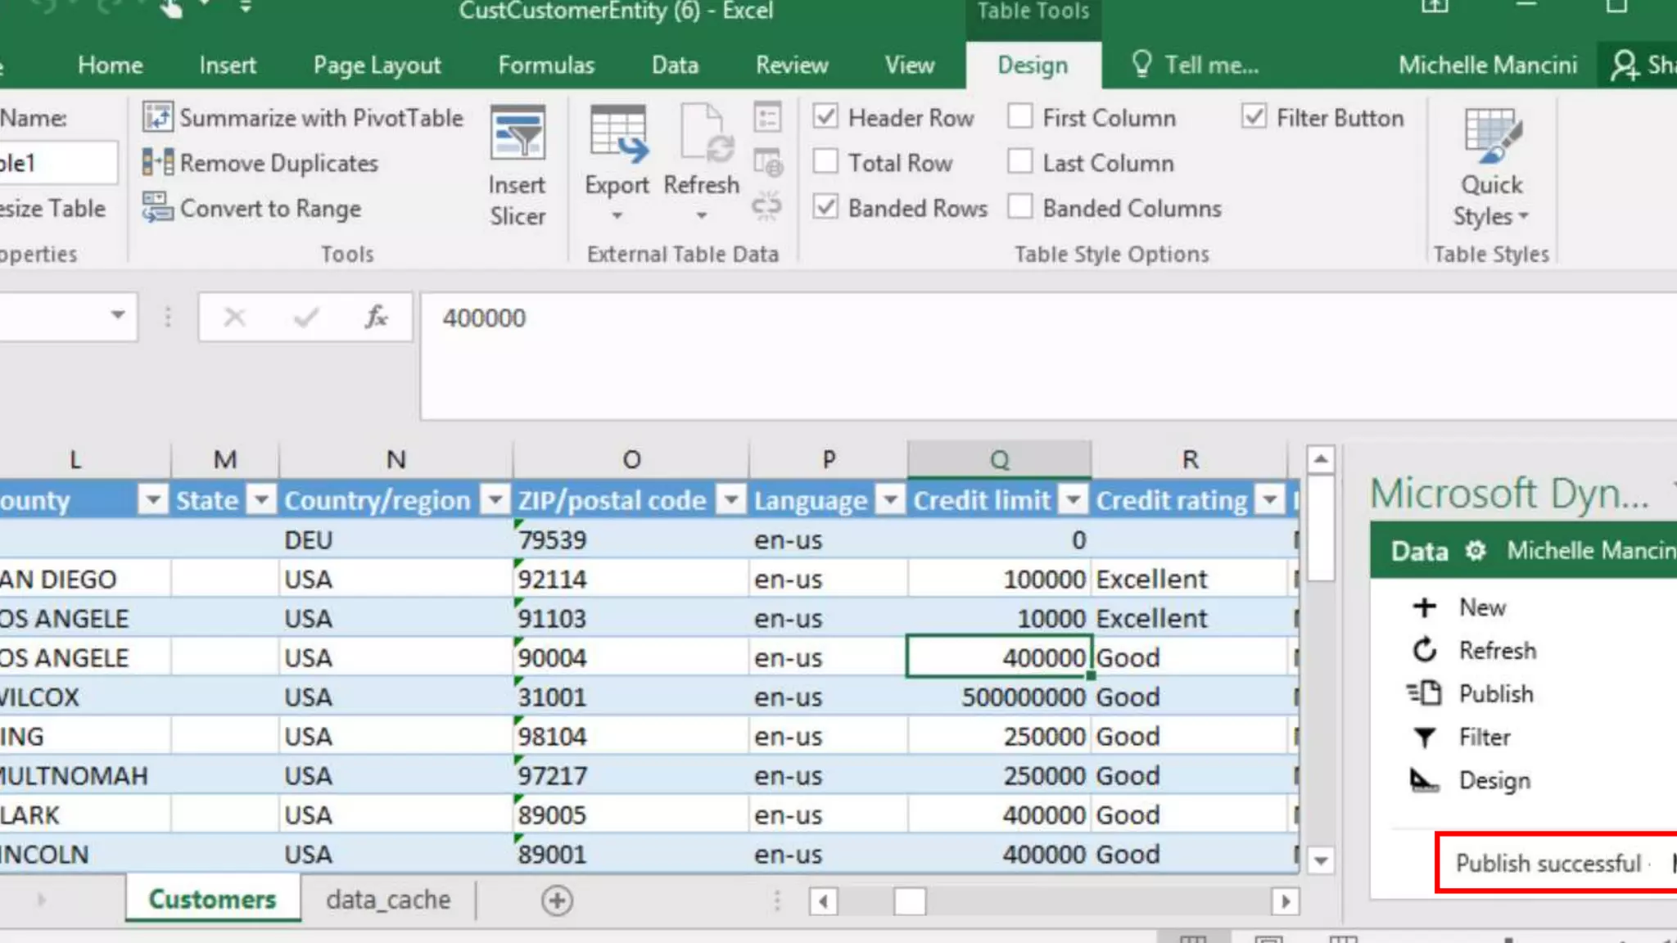Viewport: 1677px width, 943px height.
Task: Enable the Total Row checkbox
Action: pos(825,162)
